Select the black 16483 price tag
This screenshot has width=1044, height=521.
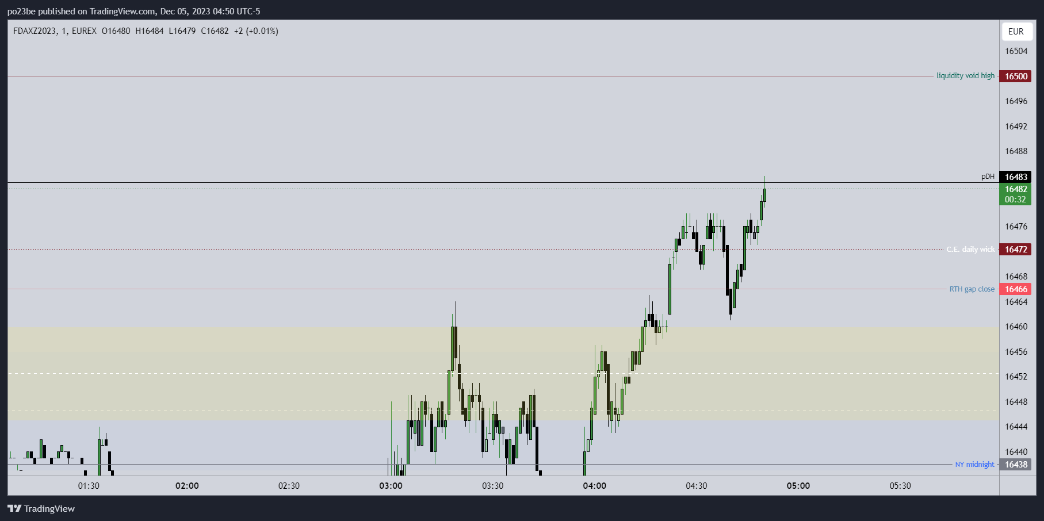[x=1016, y=177]
